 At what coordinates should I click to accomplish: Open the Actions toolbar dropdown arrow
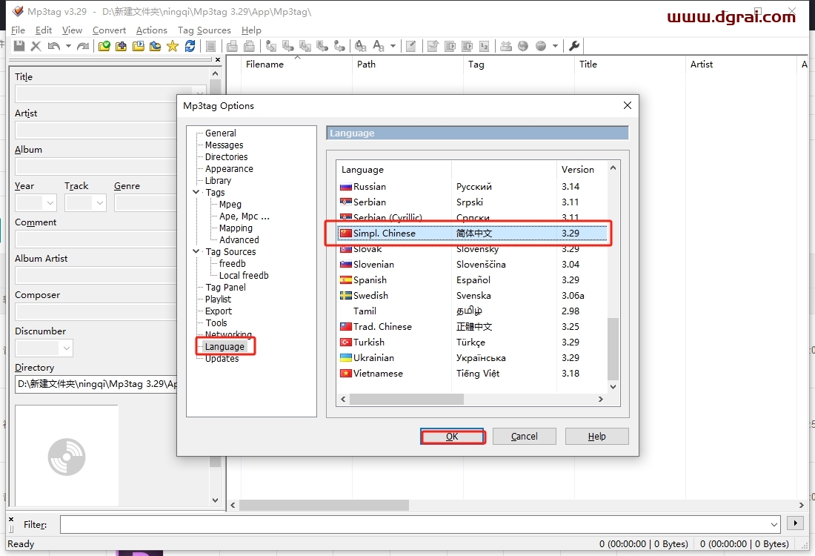click(x=393, y=46)
